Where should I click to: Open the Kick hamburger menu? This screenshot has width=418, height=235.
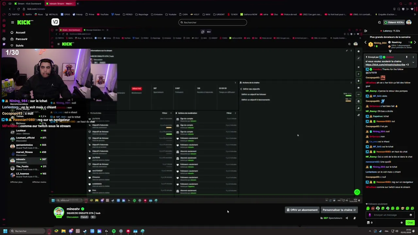(x=12, y=22)
